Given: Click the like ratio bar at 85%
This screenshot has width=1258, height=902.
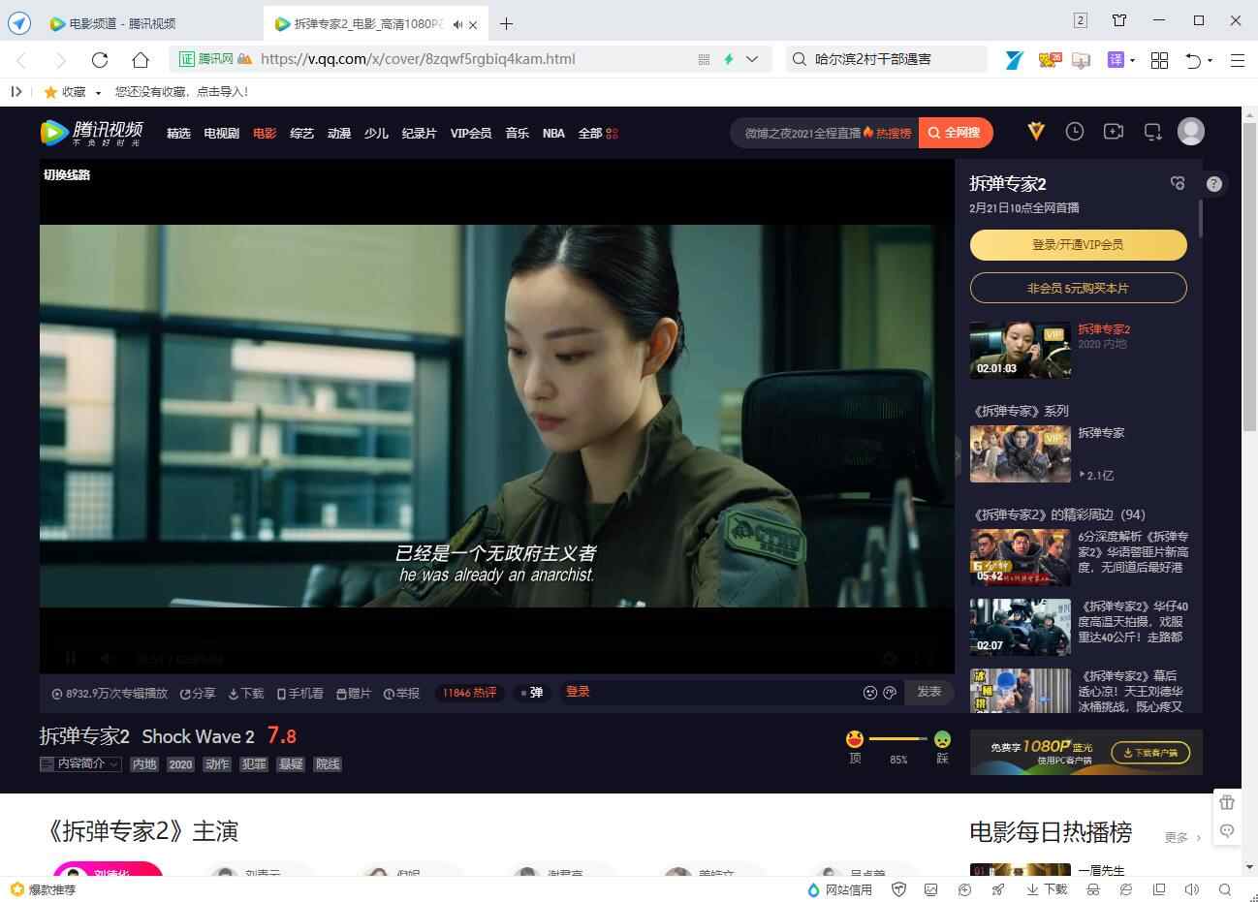Looking at the screenshot, I should point(898,739).
